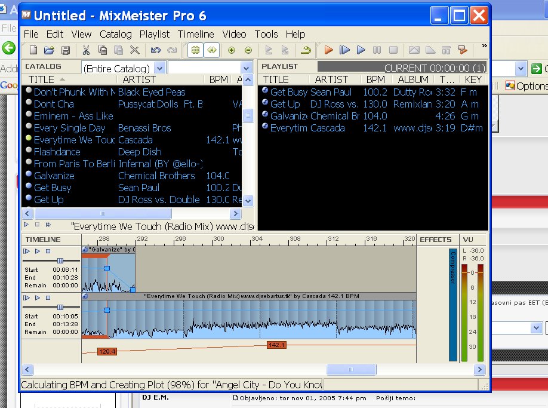Screen dimensions: 548x408
Task: Sort playlist by the KEY column header
Action: 473,79
